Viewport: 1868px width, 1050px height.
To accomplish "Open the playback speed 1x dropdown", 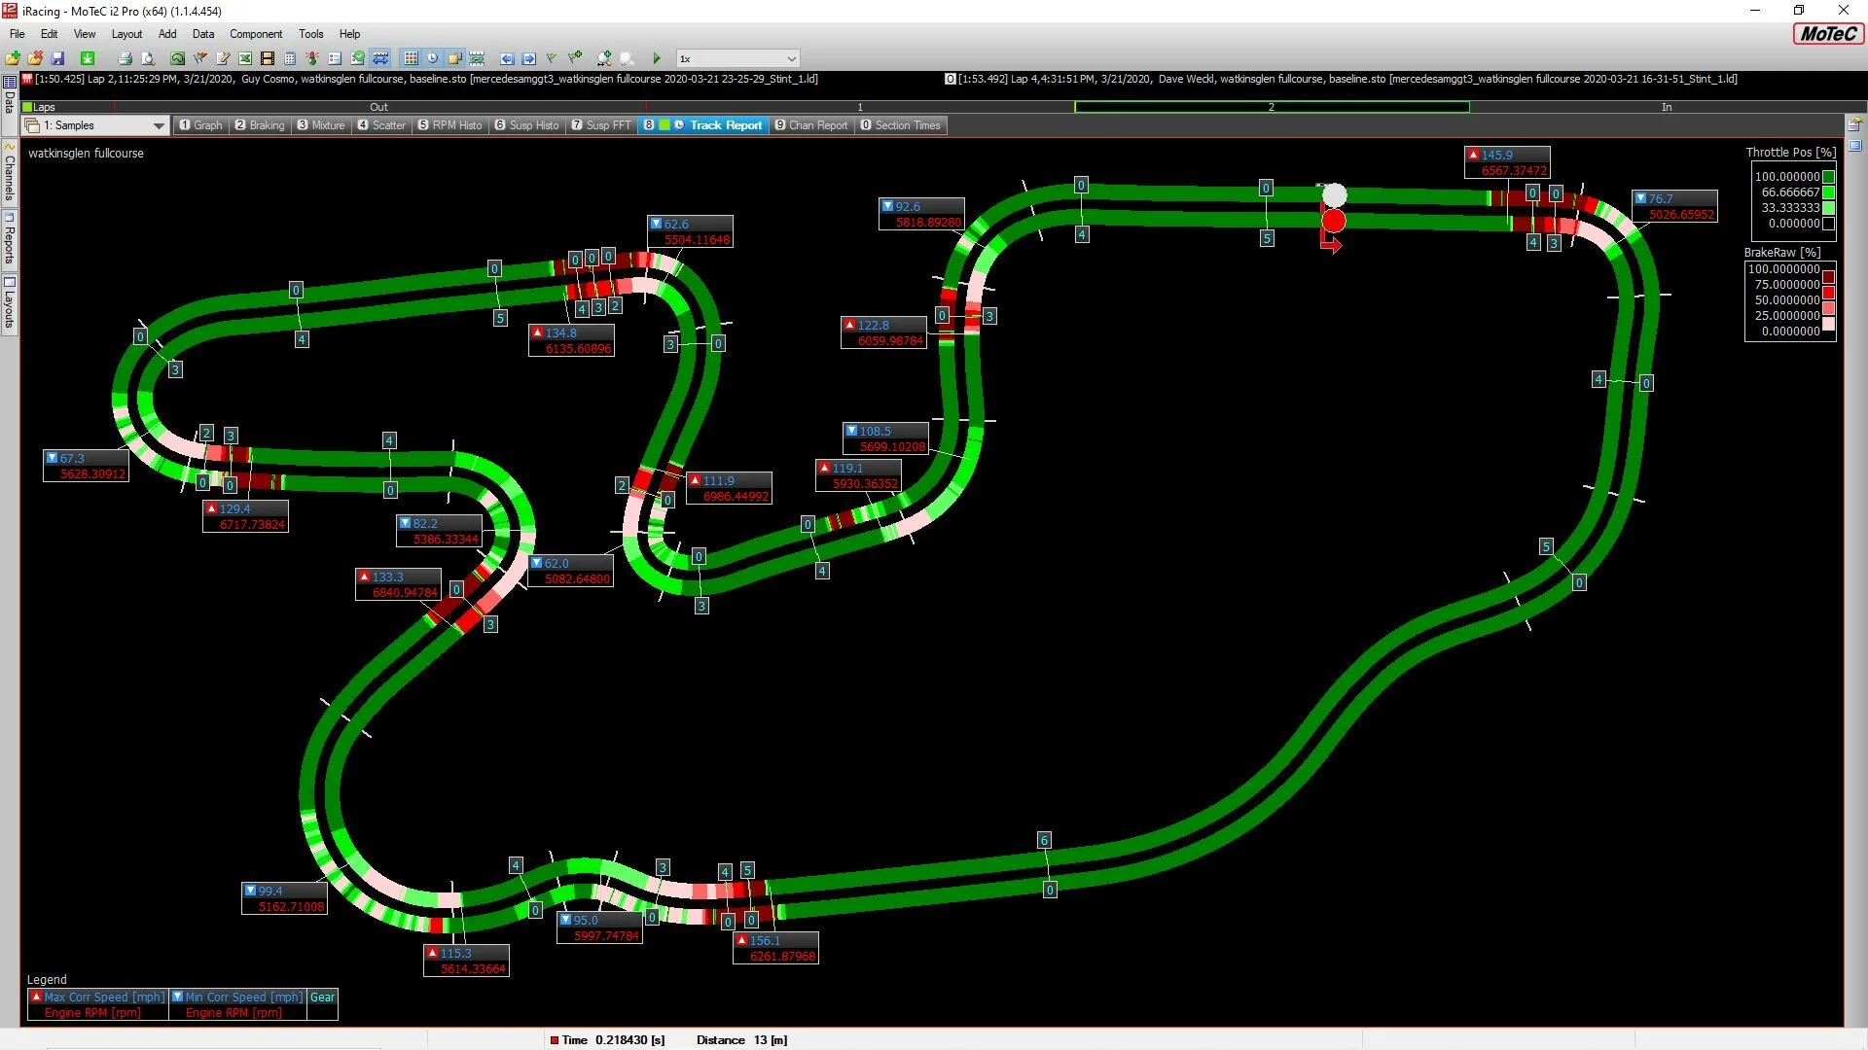I will 791,58.
